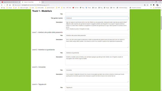Click the Level 3 Description textarea
162x91 pixels.
pos(97,78)
